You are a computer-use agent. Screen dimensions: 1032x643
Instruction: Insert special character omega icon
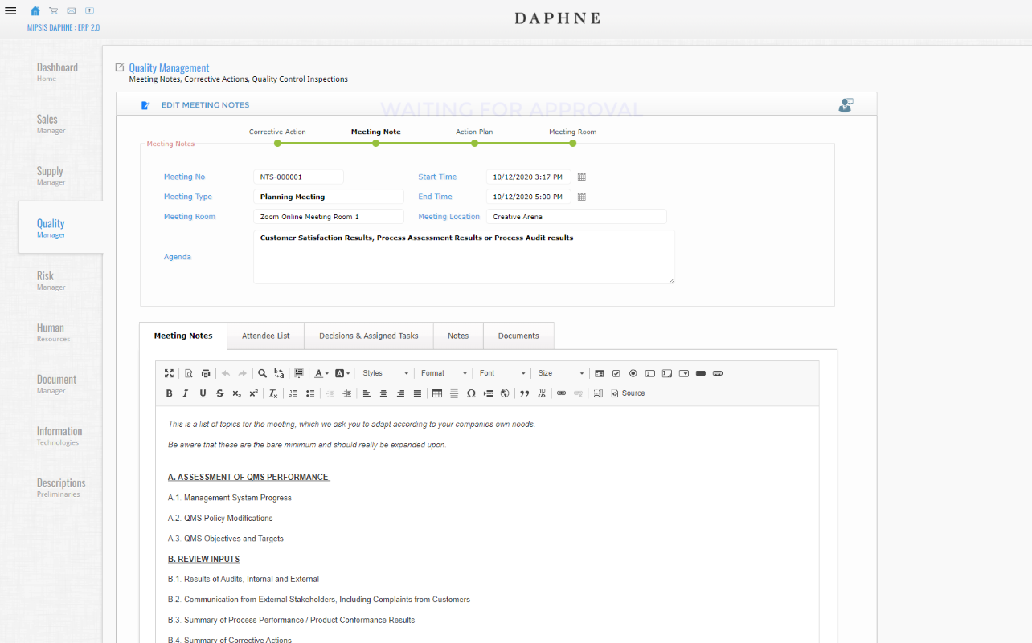[x=471, y=393]
